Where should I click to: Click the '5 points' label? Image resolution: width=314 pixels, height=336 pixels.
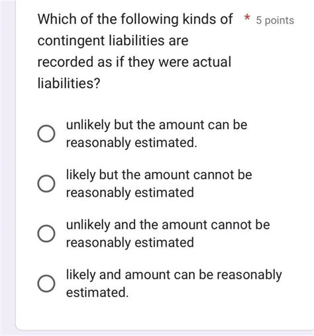(275, 21)
